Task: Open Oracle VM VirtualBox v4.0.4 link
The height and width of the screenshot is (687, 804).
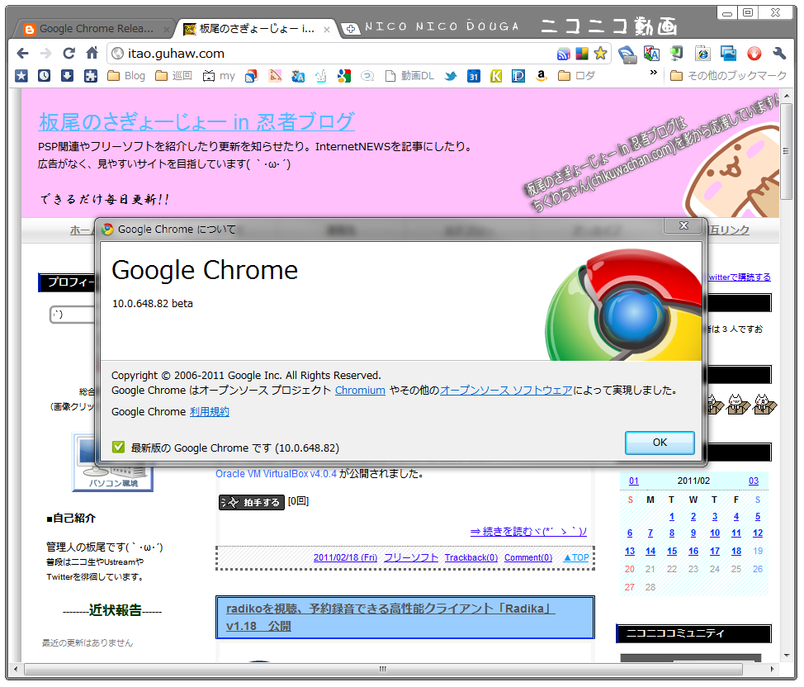Action: (276, 474)
